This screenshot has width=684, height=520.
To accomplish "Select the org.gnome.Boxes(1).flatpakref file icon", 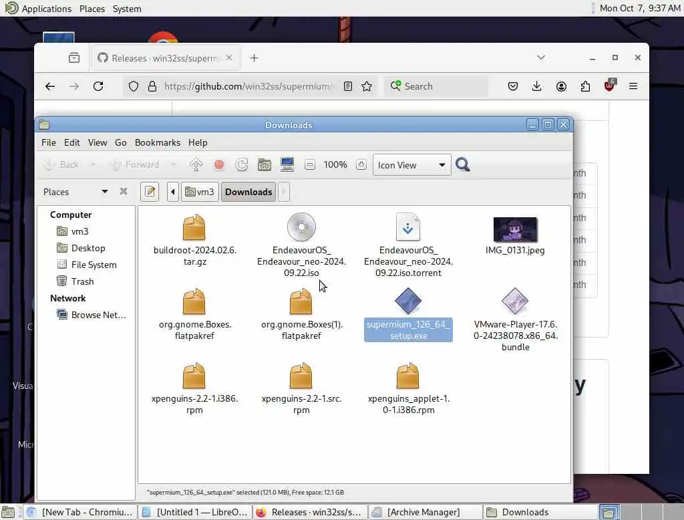I will point(301,301).
